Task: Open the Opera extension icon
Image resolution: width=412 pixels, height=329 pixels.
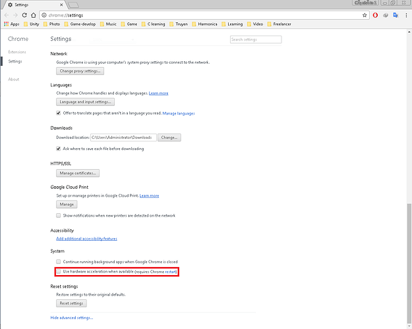Action: 375,15
